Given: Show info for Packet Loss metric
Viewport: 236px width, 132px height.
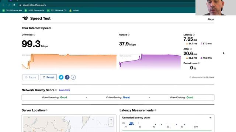Looking at the screenshot, I should (x=198, y=63).
